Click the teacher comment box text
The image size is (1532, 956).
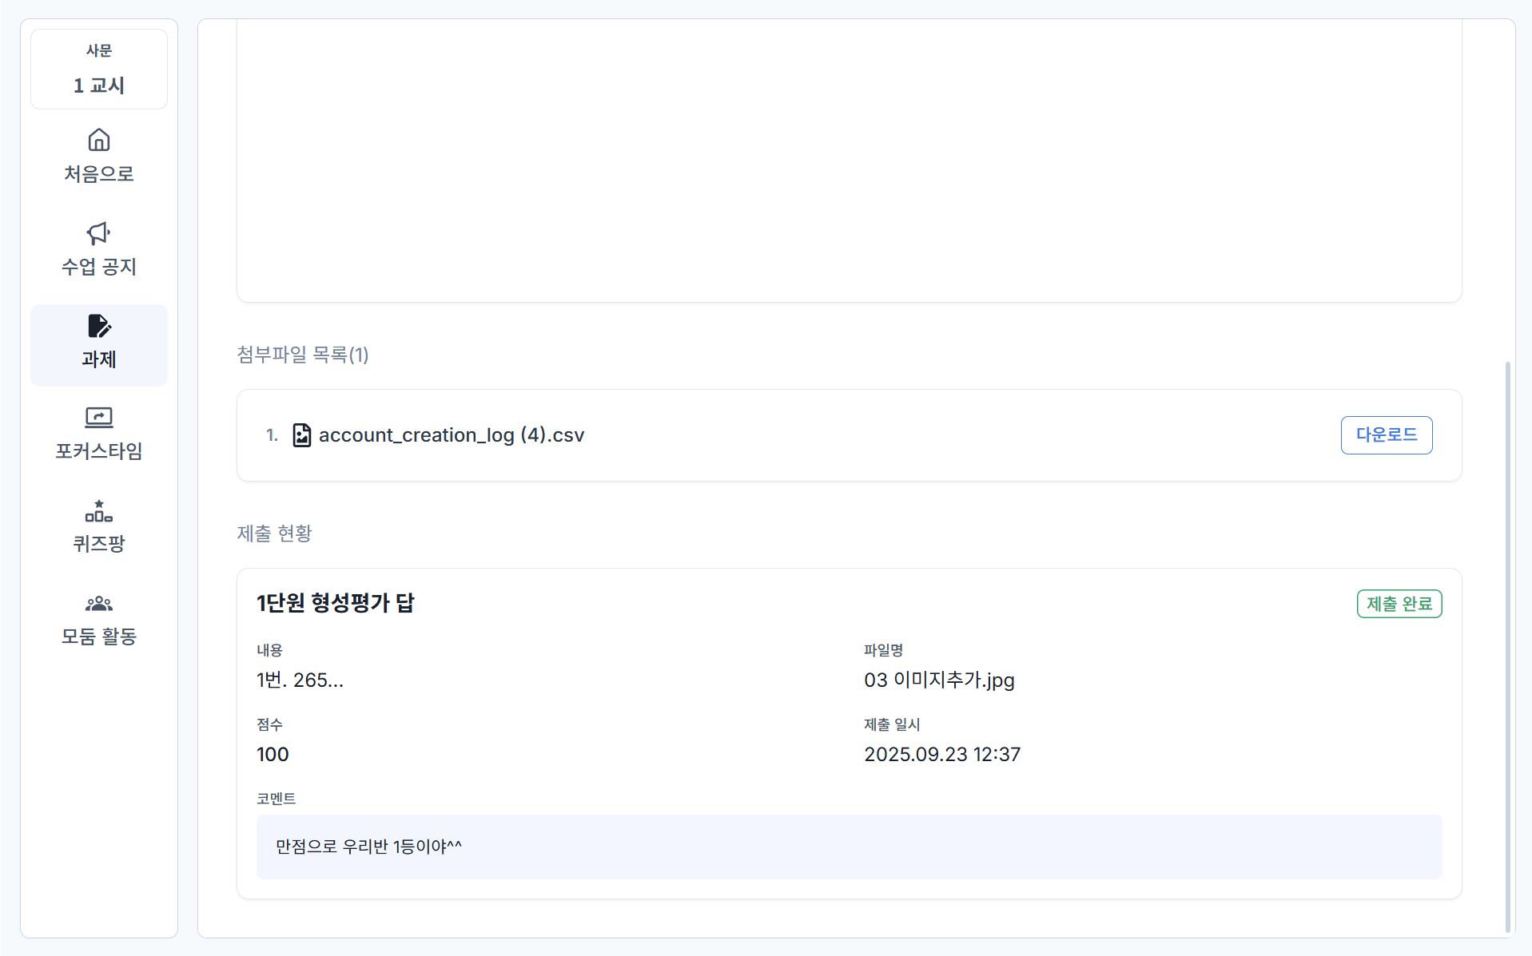[x=369, y=847]
